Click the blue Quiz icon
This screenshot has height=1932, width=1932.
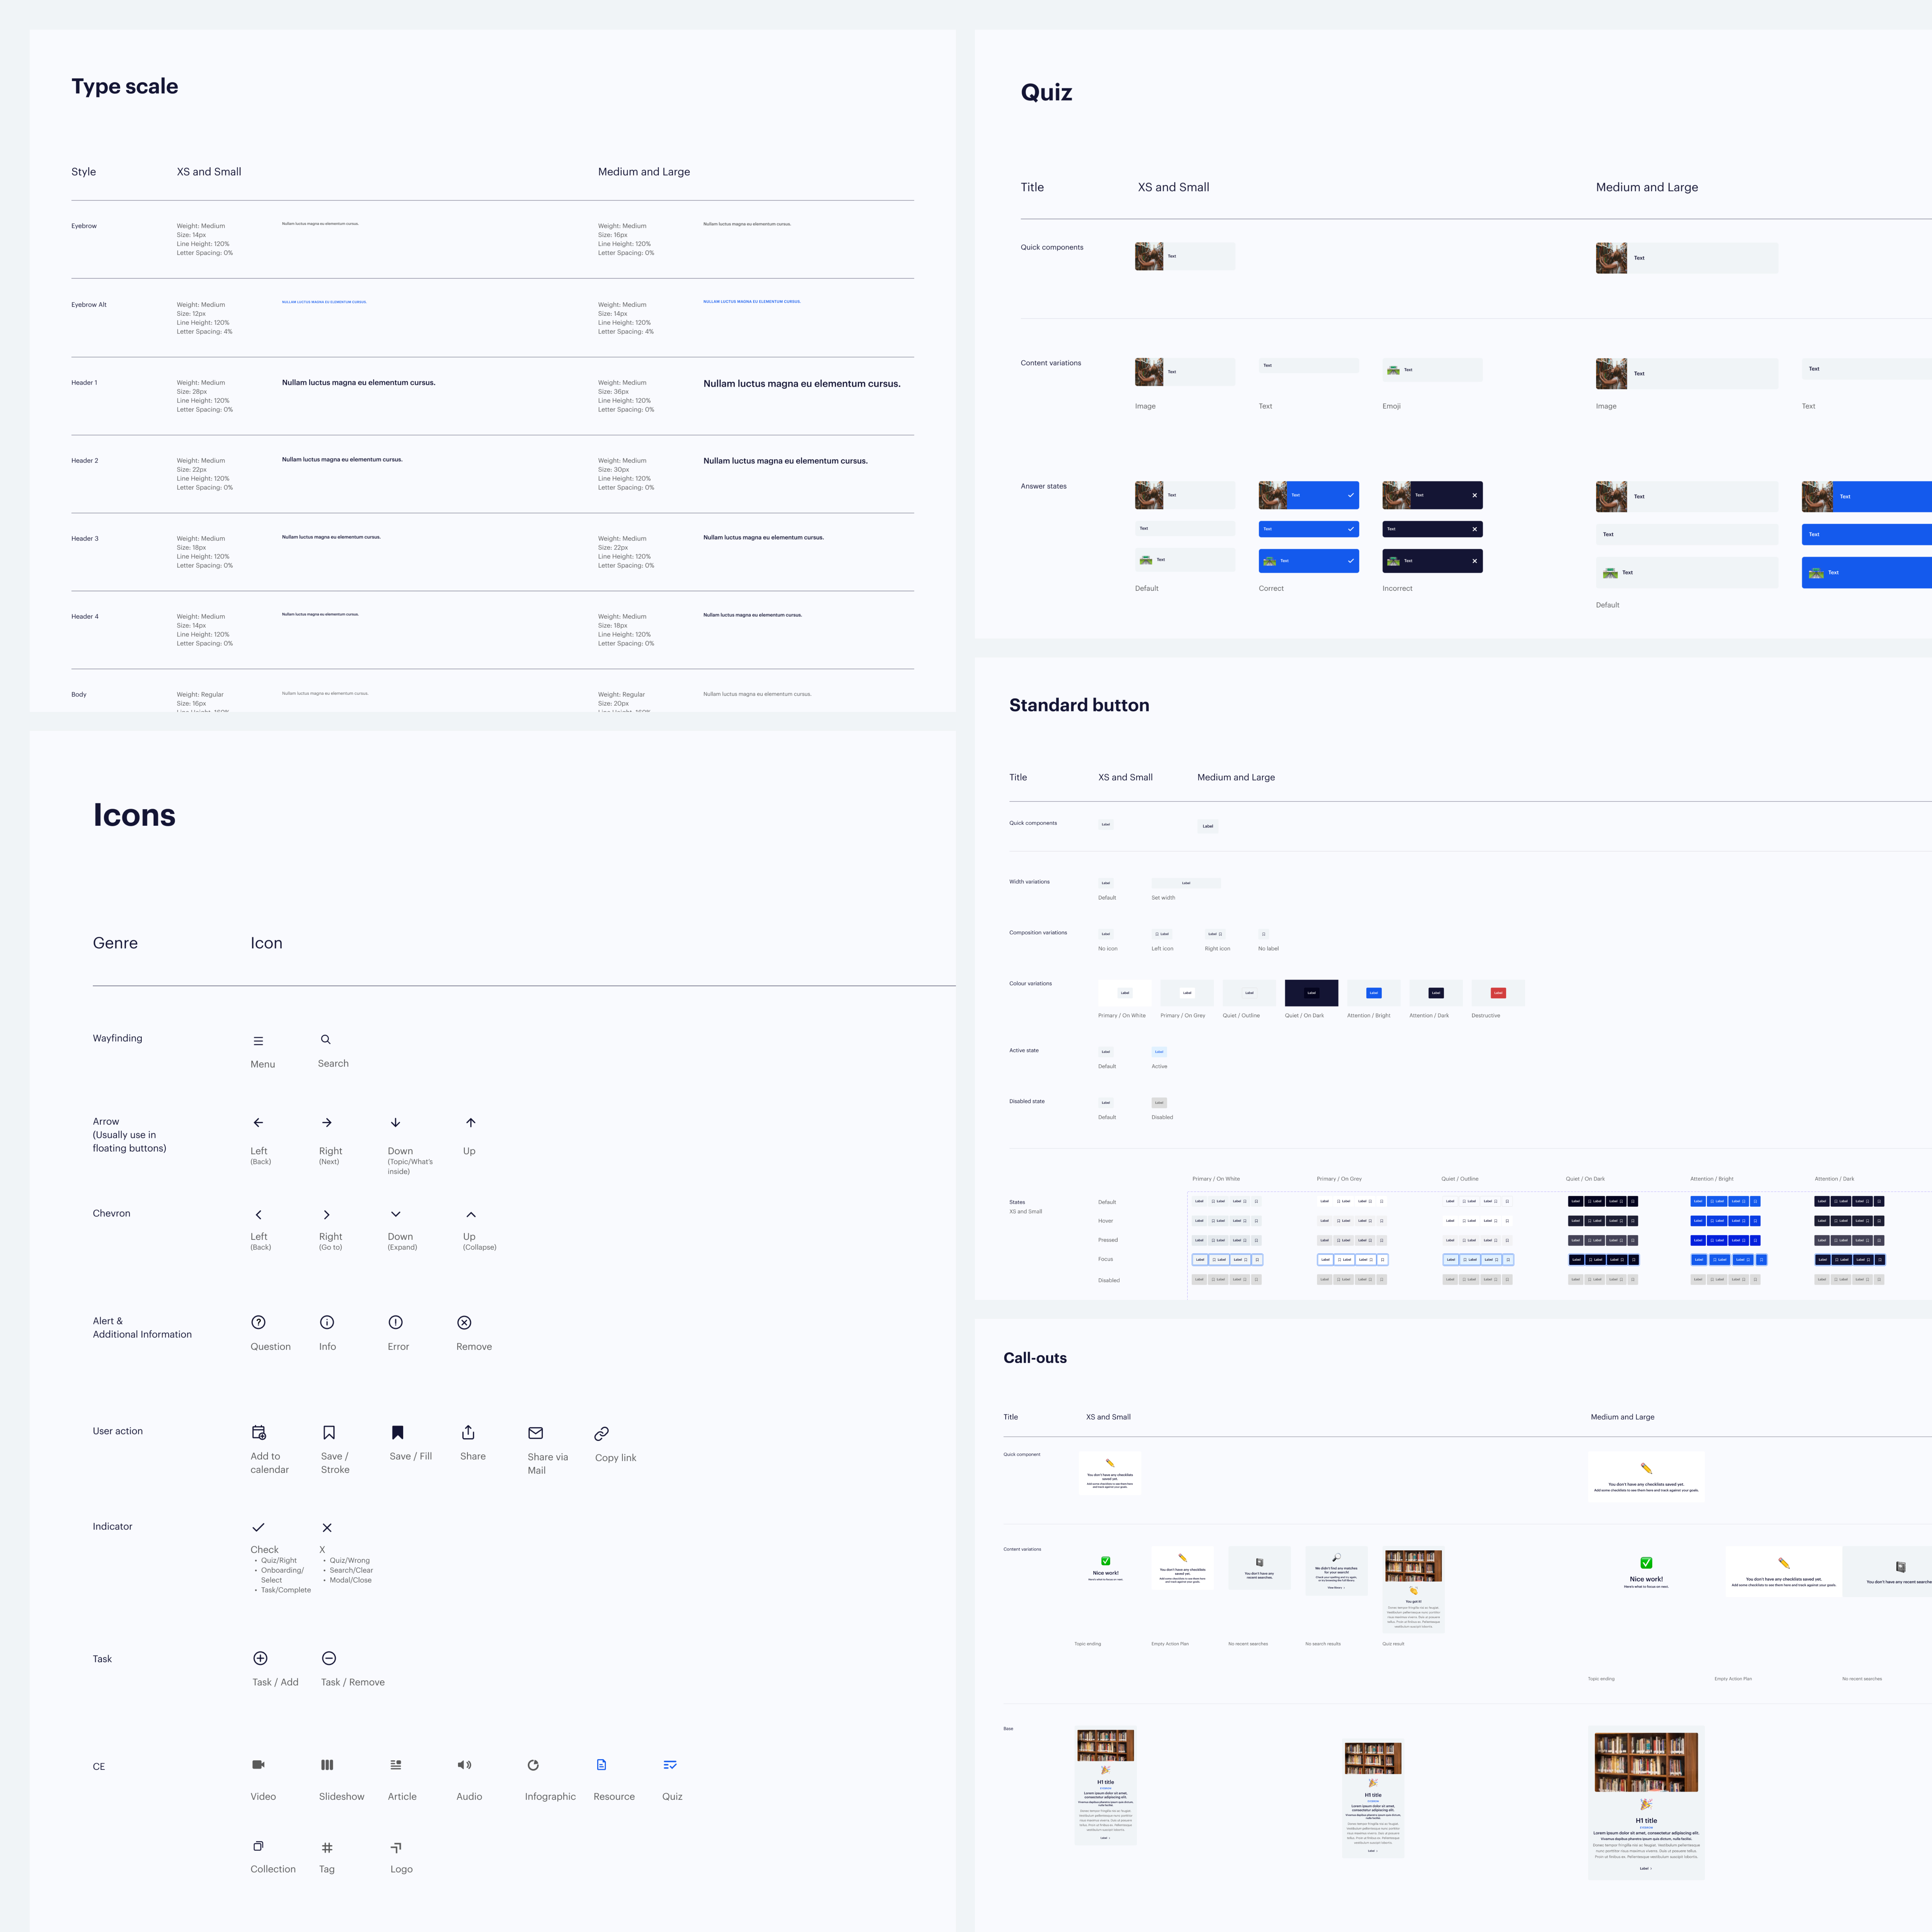tap(670, 1765)
